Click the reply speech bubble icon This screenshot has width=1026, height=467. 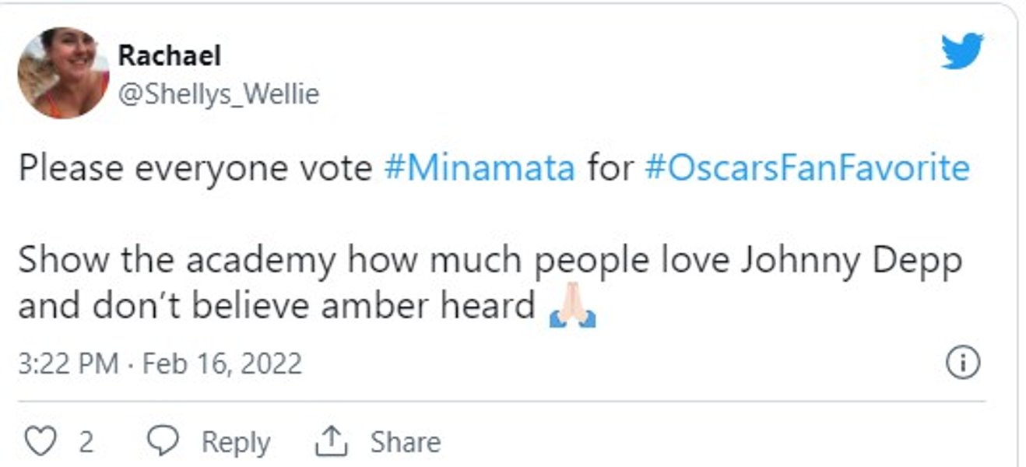[x=163, y=442]
